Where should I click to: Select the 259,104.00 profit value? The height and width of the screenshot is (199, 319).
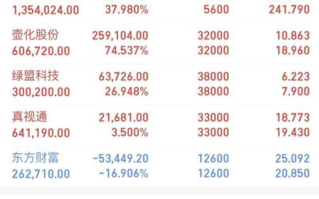[x=120, y=35]
